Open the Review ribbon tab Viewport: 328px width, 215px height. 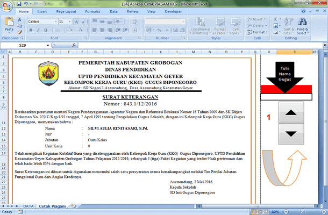132,11
